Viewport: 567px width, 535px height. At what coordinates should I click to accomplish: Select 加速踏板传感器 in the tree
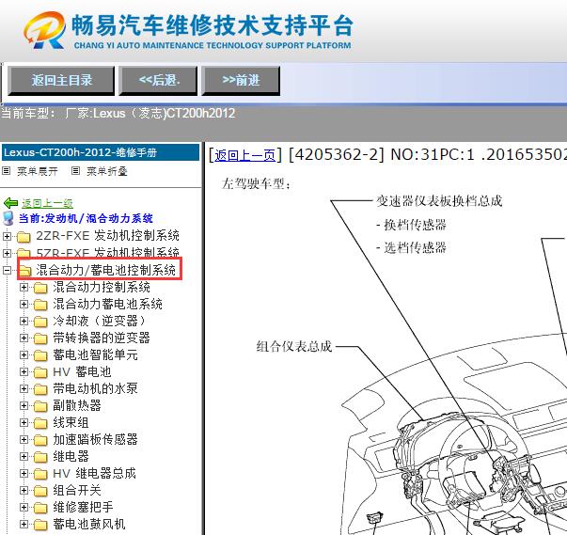pyautogui.click(x=96, y=440)
